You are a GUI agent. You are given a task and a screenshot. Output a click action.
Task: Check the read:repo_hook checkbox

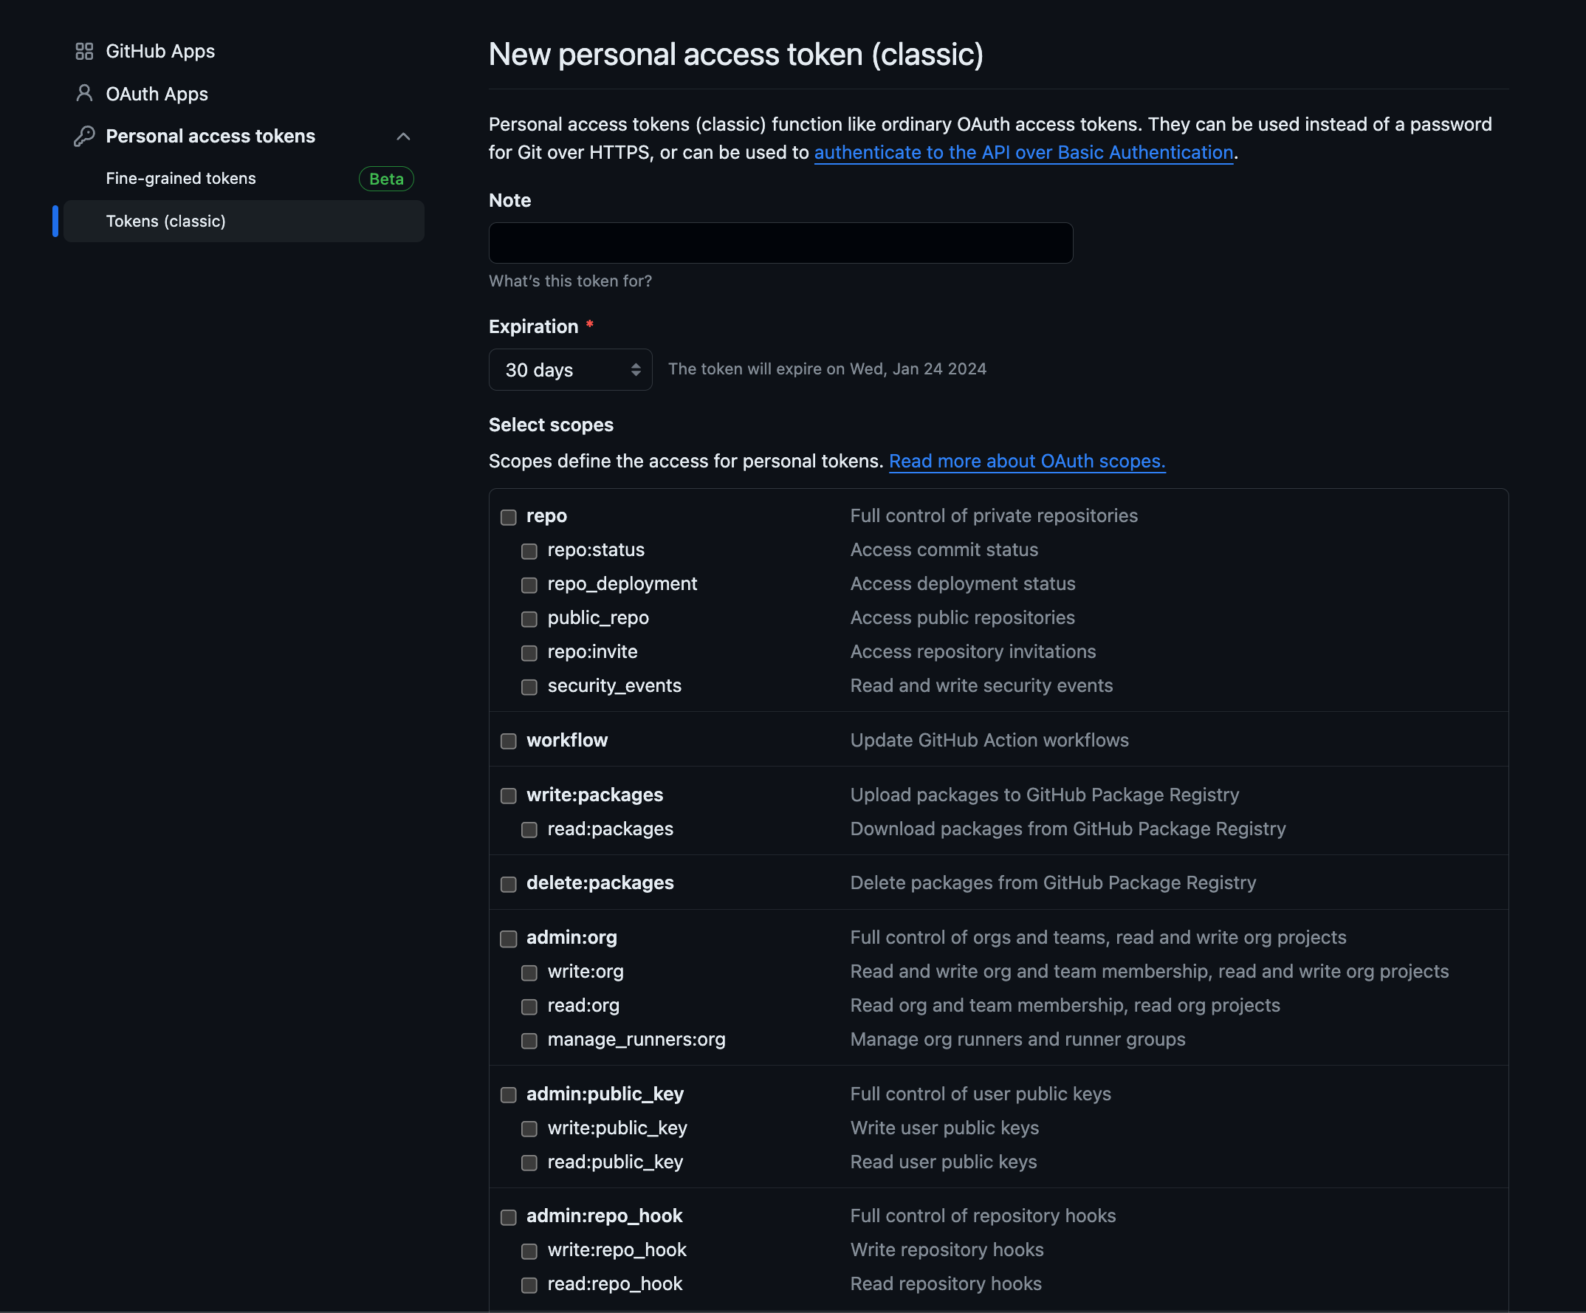coord(529,1284)
